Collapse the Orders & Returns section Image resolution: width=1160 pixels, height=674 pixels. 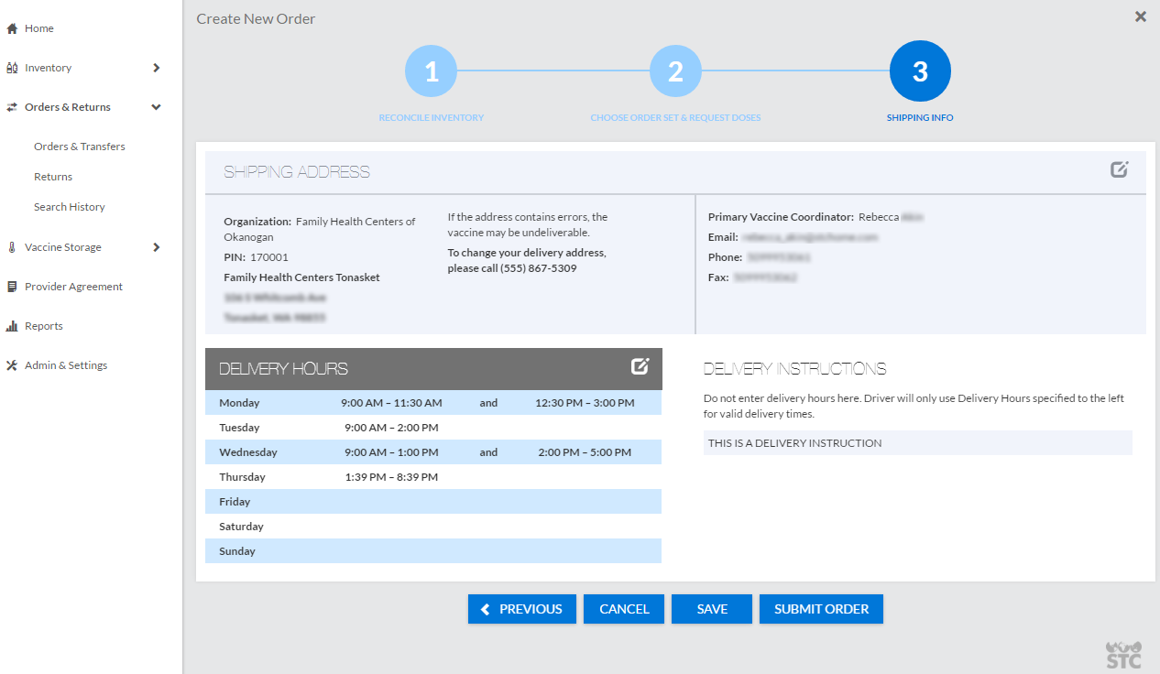[156, 106]
